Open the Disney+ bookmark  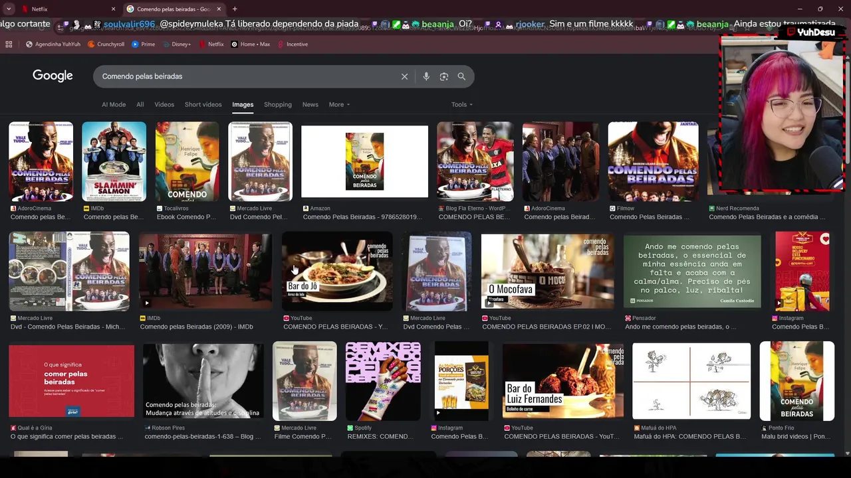[x=176, y=44]
